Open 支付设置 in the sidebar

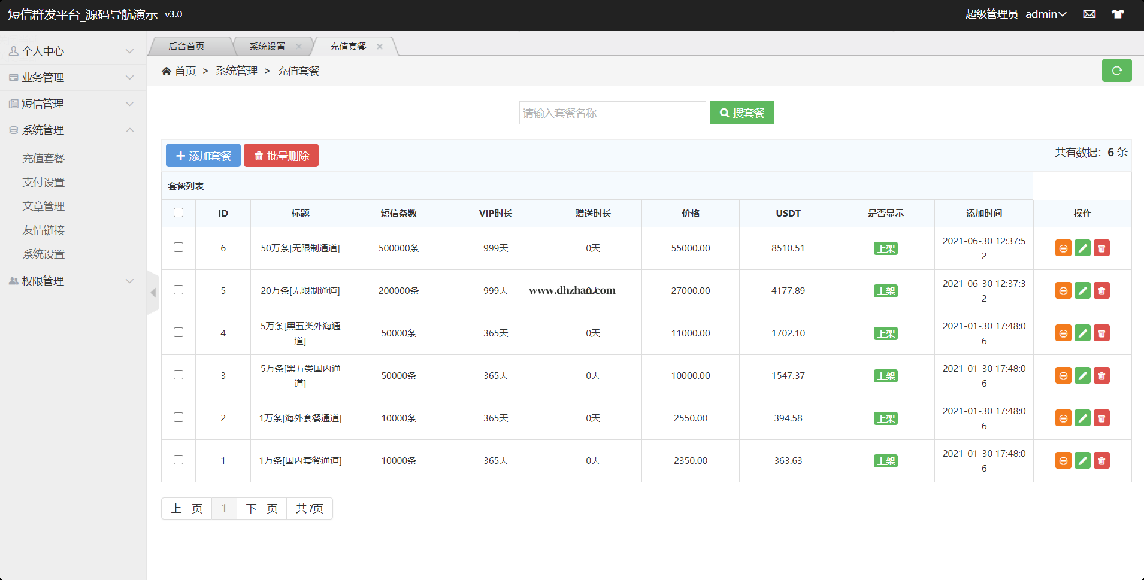(44, 183)
